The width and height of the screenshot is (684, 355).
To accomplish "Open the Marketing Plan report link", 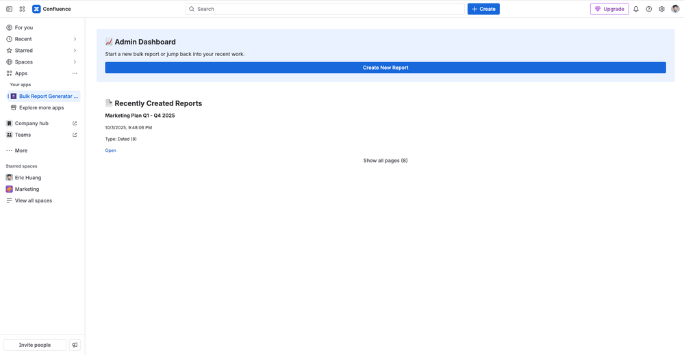I will (x=110, y=150).
